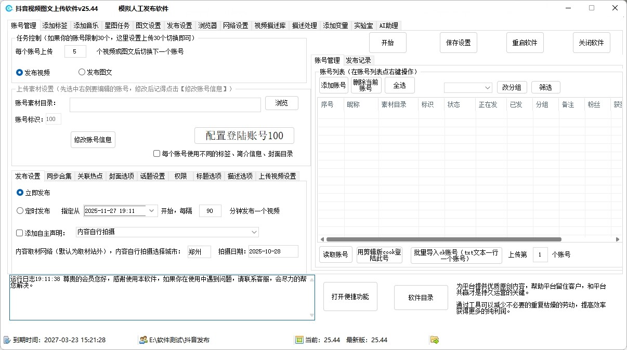
Task: Click 保存设置 button
Action: (458, 43)
